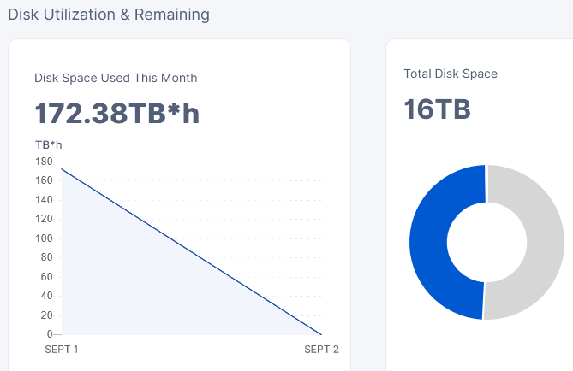The image size is (573, 371).
Task: Click the 100 y-axis label
Action: 44,238
